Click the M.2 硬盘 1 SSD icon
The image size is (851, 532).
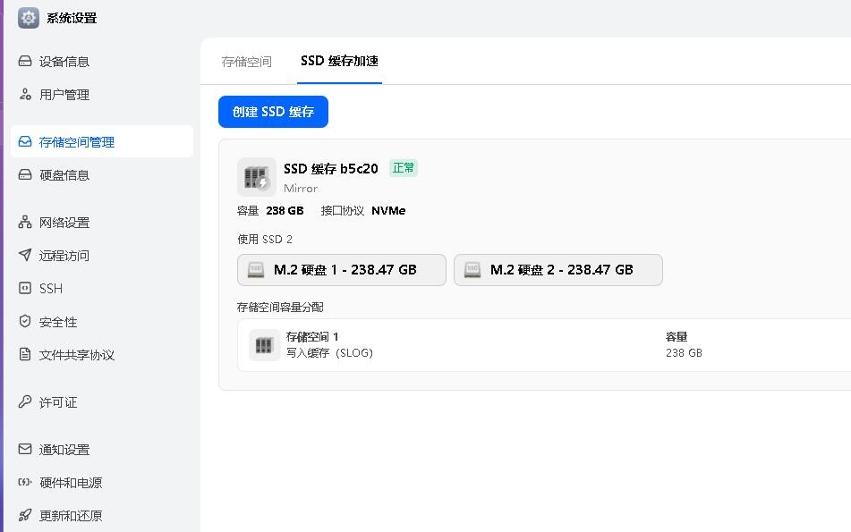[256, 269]
